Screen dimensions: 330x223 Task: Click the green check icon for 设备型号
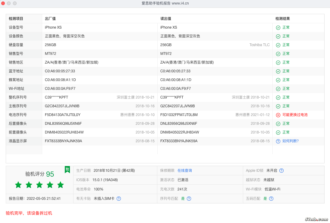(278, 27)
